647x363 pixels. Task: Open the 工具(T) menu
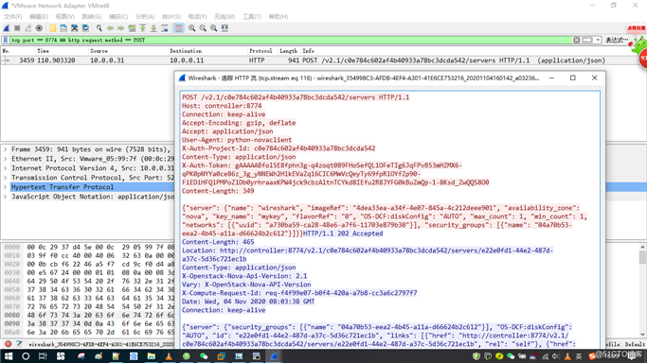click(x=252, y=16)
